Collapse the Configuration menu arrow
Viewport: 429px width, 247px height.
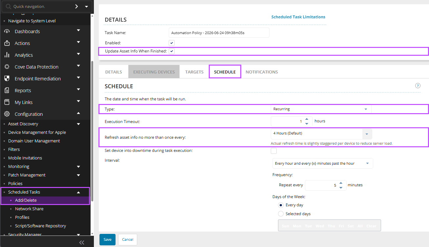point(78,113)
